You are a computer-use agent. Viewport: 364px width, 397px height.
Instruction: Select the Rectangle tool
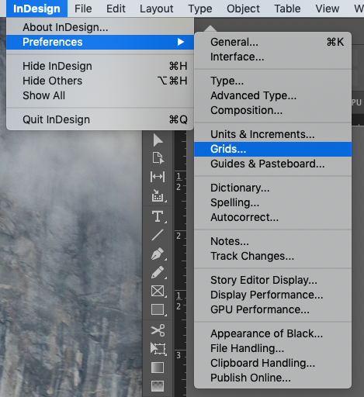[158, 309]
